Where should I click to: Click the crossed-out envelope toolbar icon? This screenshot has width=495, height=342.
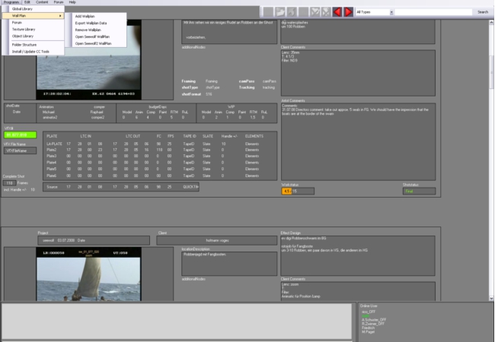326,12
